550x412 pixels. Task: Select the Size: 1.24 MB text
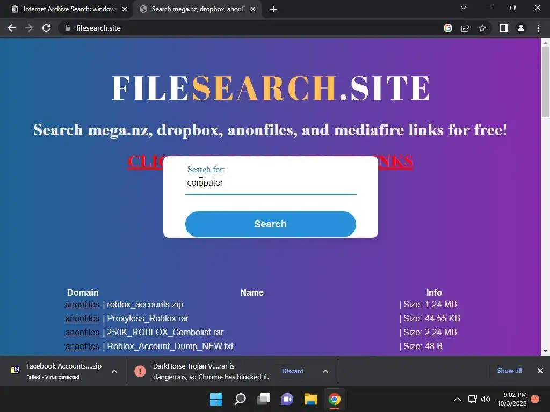pos(430,305)
